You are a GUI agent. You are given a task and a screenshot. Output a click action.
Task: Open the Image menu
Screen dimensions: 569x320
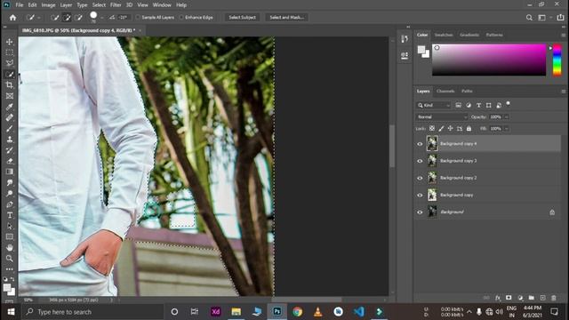coord(48,5)
